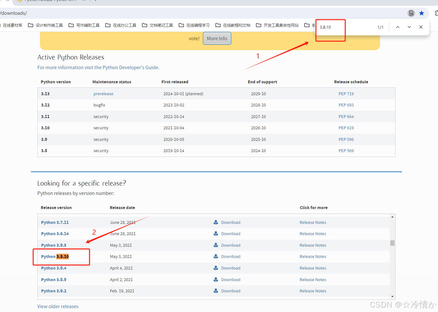Open the Python 3.6.14 release page
438x312 pixels.
tap(55, 234)
